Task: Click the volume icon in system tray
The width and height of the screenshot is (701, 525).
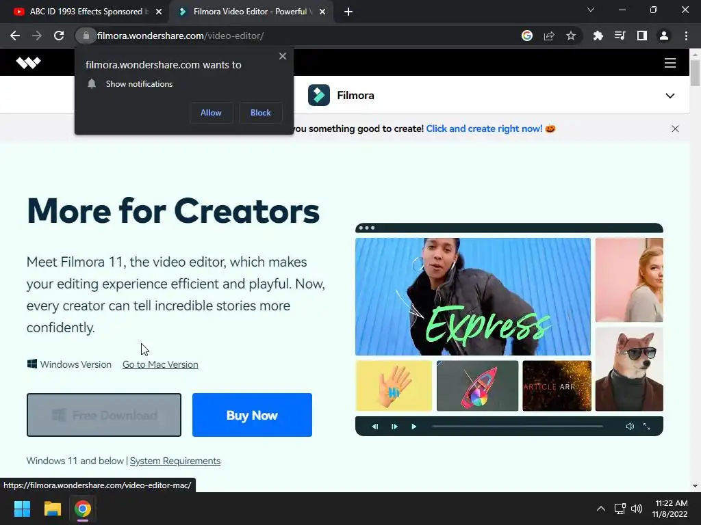Action: click(637, 509)
